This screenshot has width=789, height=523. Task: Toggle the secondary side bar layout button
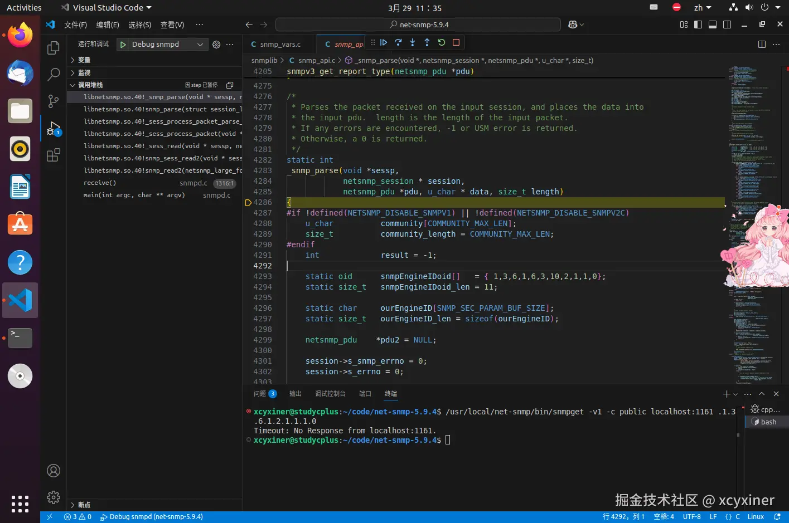tap(727, 25)
